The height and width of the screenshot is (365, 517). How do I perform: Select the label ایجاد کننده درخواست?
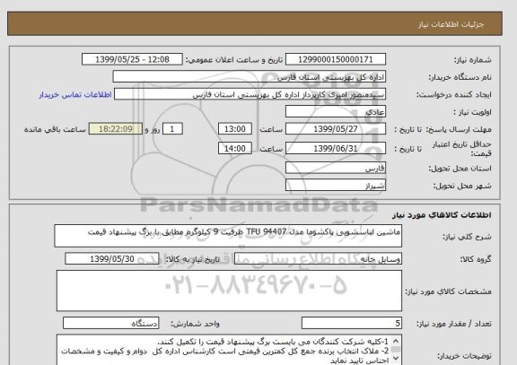pyautogui.click(x=453, y=95)
